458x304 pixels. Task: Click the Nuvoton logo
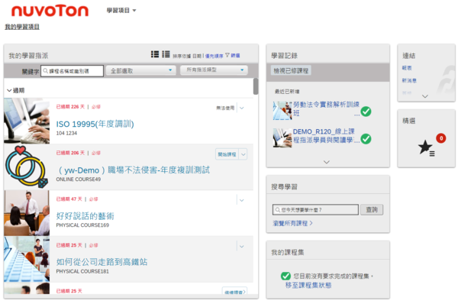click(50, 11)
